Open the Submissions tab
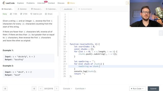 [51, 9]
